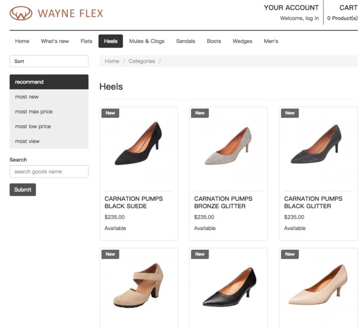Screen dimensions: 361x329
Task: Switch to the Boots tab
Action: tap(214, 42)
